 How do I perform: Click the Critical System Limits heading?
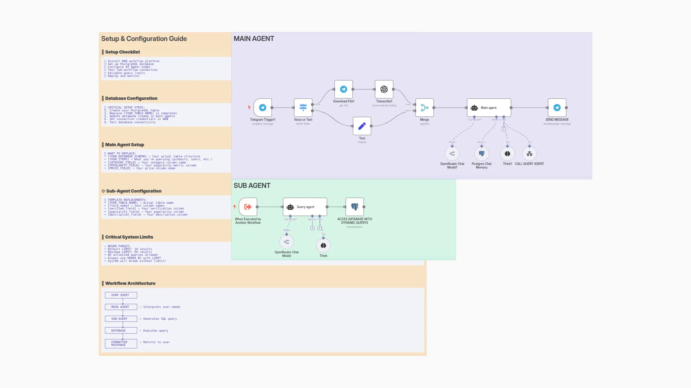[x=127, y=237]
